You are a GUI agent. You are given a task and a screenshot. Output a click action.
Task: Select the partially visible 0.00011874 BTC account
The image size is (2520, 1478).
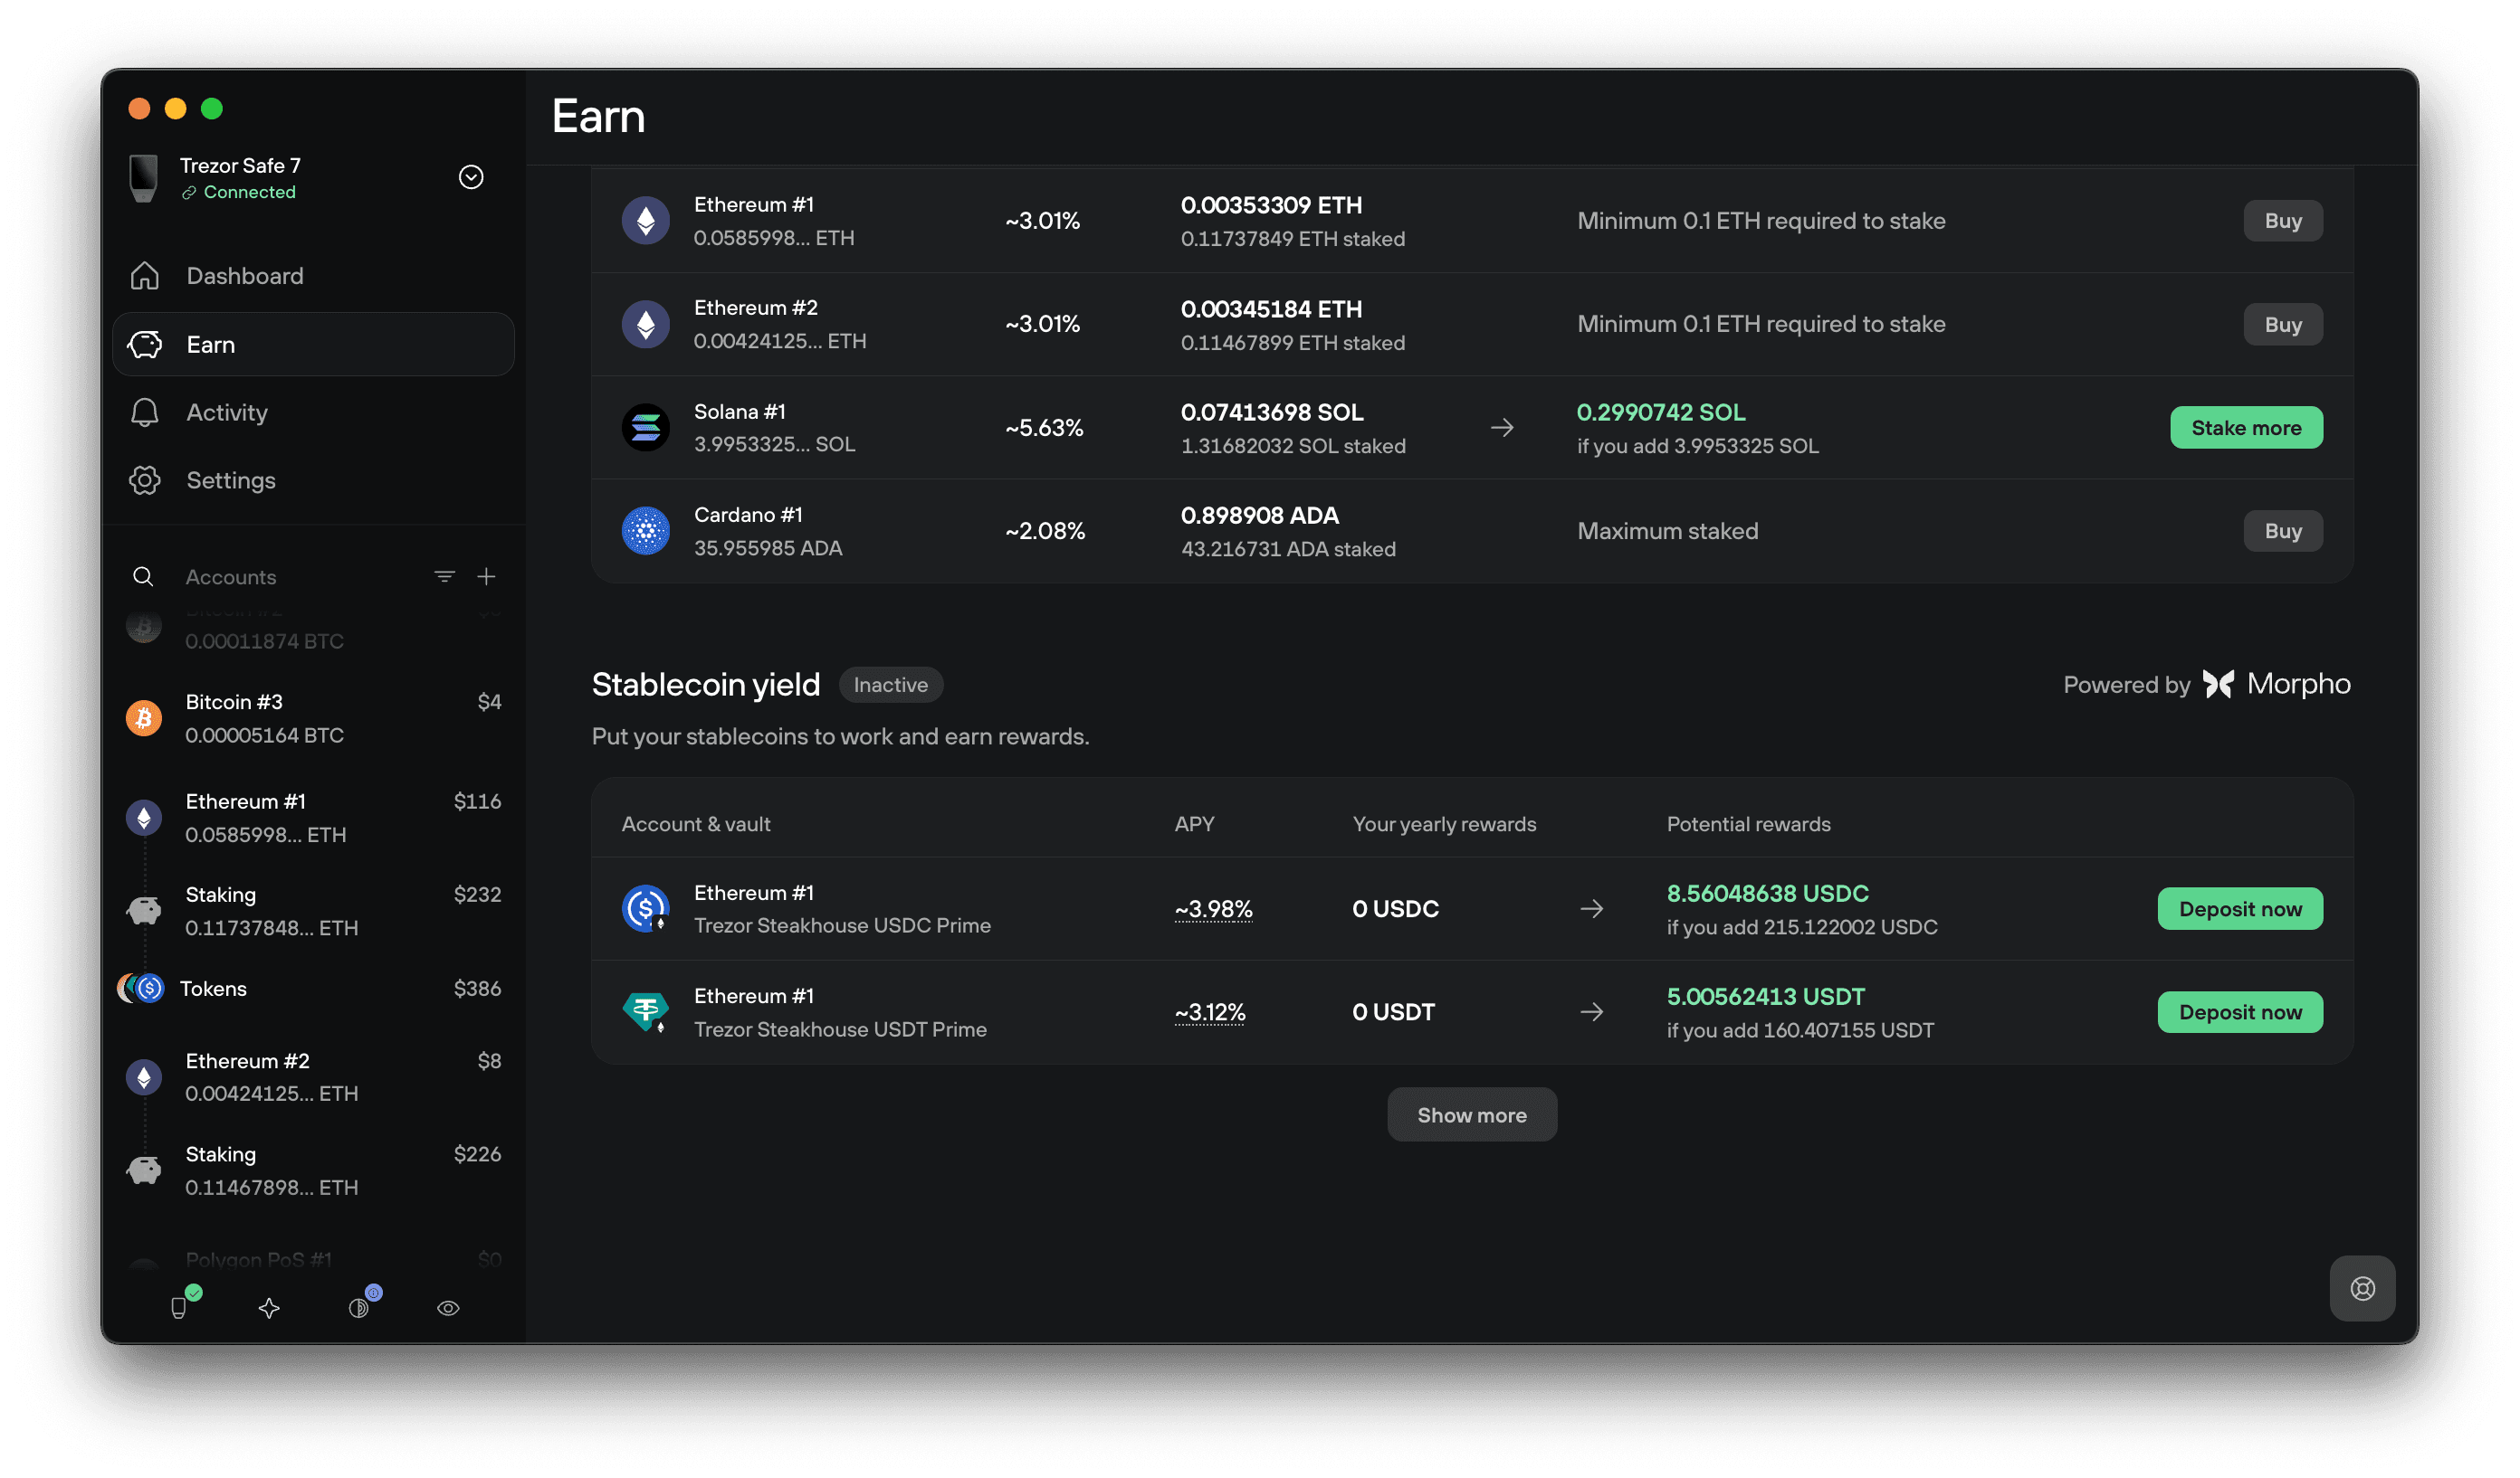(313, 630)
